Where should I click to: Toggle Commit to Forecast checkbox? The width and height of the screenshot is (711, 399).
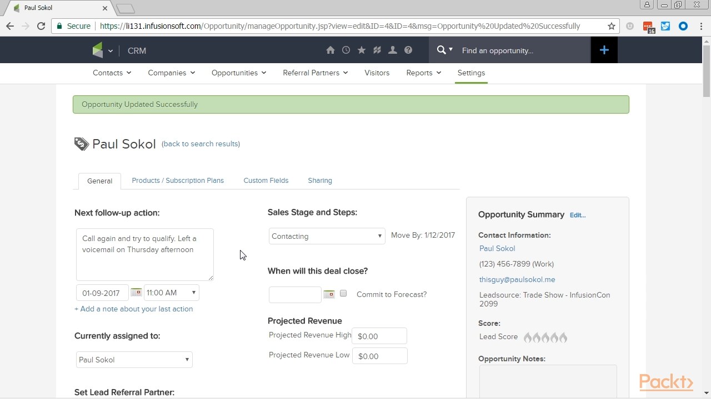coord(343,293)
